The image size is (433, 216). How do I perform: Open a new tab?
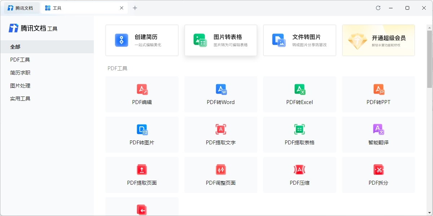135,8
